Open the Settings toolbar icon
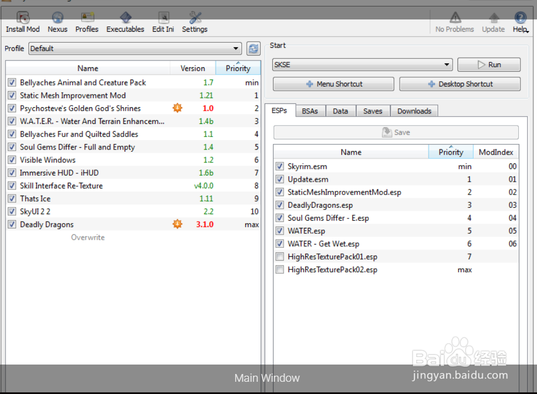 click(x=195, y=18)
